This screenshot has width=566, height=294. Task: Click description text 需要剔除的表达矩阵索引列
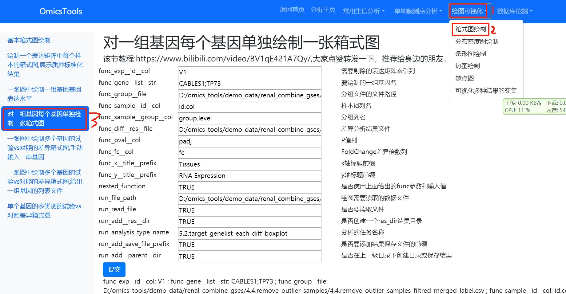(x=378, y=71)
